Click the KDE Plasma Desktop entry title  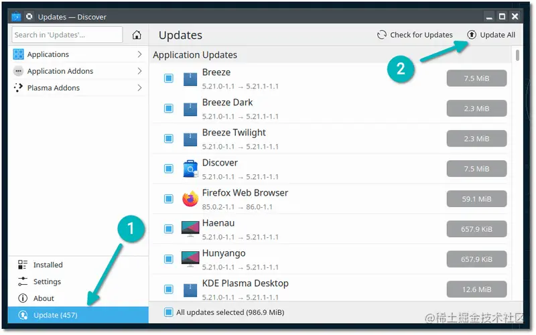[245, 283]
